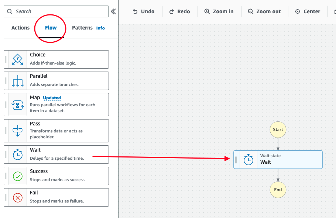
Task: Click the Parallel branches icon
Action: (x=17, y=80)
